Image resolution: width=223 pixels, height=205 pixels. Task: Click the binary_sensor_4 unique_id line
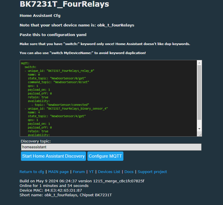point(66,108)
